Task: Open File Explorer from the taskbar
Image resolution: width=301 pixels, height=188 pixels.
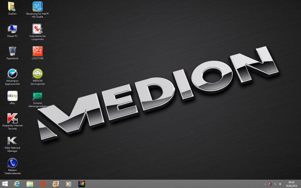Action: point(30,184)
